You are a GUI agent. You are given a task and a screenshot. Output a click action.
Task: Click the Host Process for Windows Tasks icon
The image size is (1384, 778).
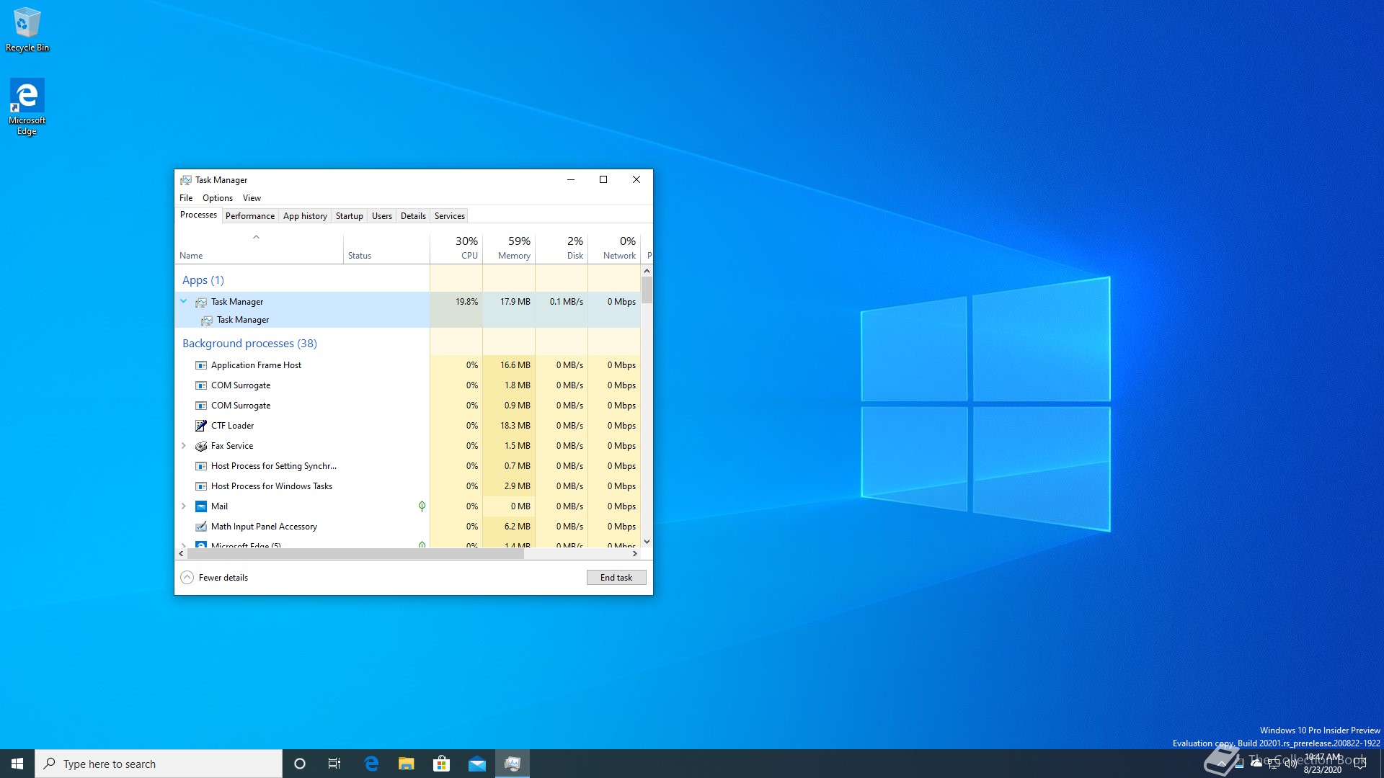201,486
